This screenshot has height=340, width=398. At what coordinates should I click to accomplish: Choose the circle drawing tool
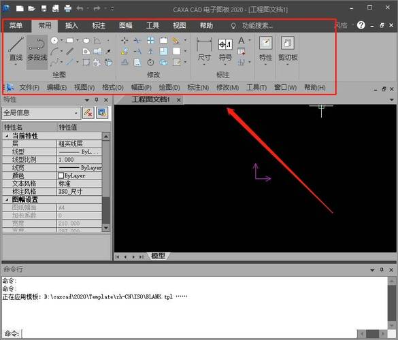[x=54, y=40]
